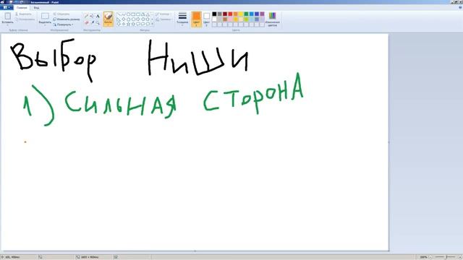This screenshot has width=463, height=260.
Task: Click the zoom in plus button
Action: [459, 257]
